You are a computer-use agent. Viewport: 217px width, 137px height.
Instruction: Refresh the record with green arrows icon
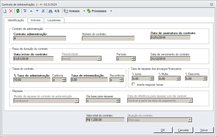pyautogui.click(x=18, y=11)
